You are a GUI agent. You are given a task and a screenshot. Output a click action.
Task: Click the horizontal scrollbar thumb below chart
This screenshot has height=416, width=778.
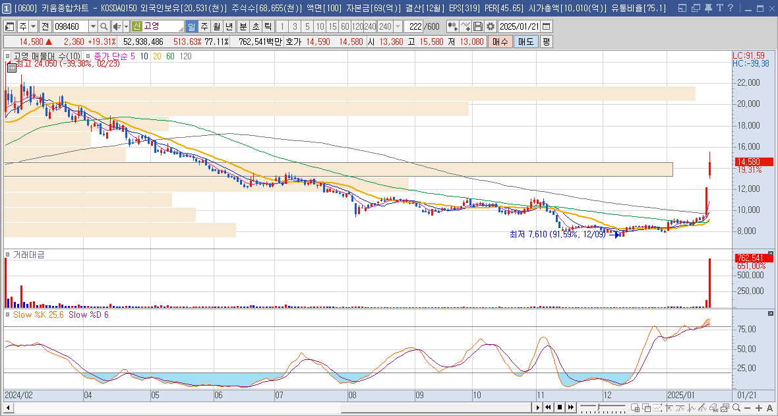(x=436, y=407)
